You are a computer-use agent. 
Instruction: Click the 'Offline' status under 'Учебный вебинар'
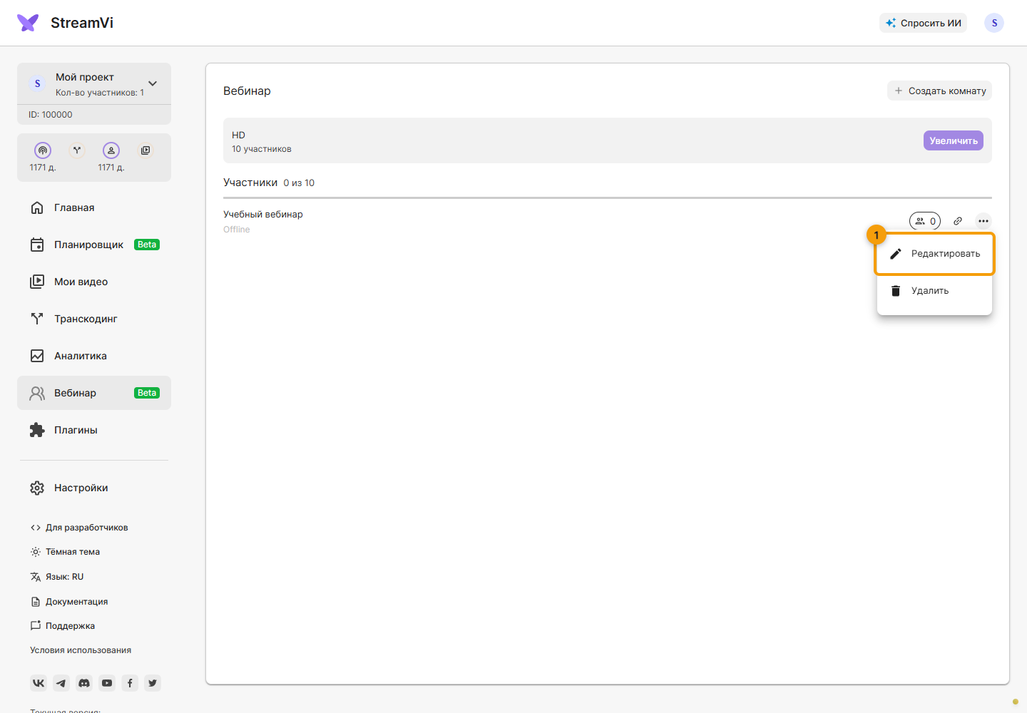click(x=237, y=230)
